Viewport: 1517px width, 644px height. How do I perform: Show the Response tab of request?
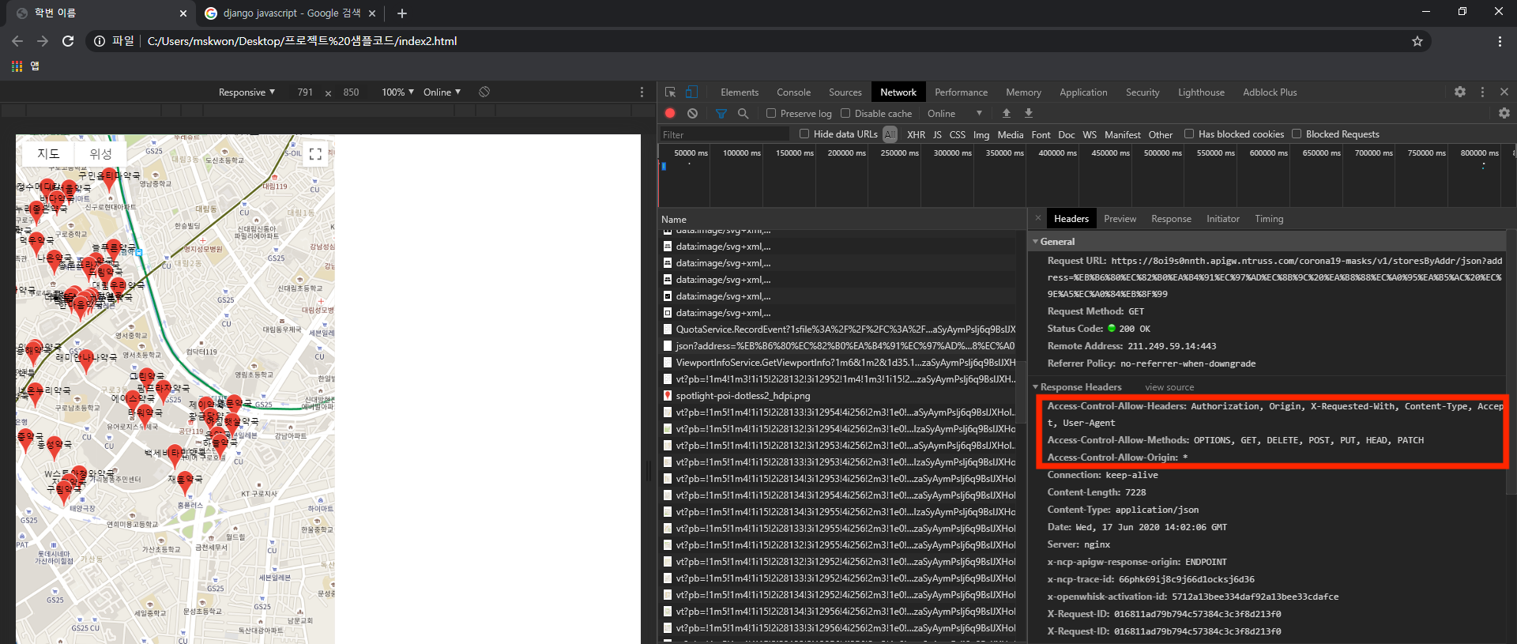pos(1171,218)
